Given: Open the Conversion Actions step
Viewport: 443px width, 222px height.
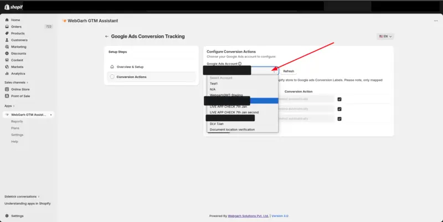Looking at the screenshot, I should (151, 77).
